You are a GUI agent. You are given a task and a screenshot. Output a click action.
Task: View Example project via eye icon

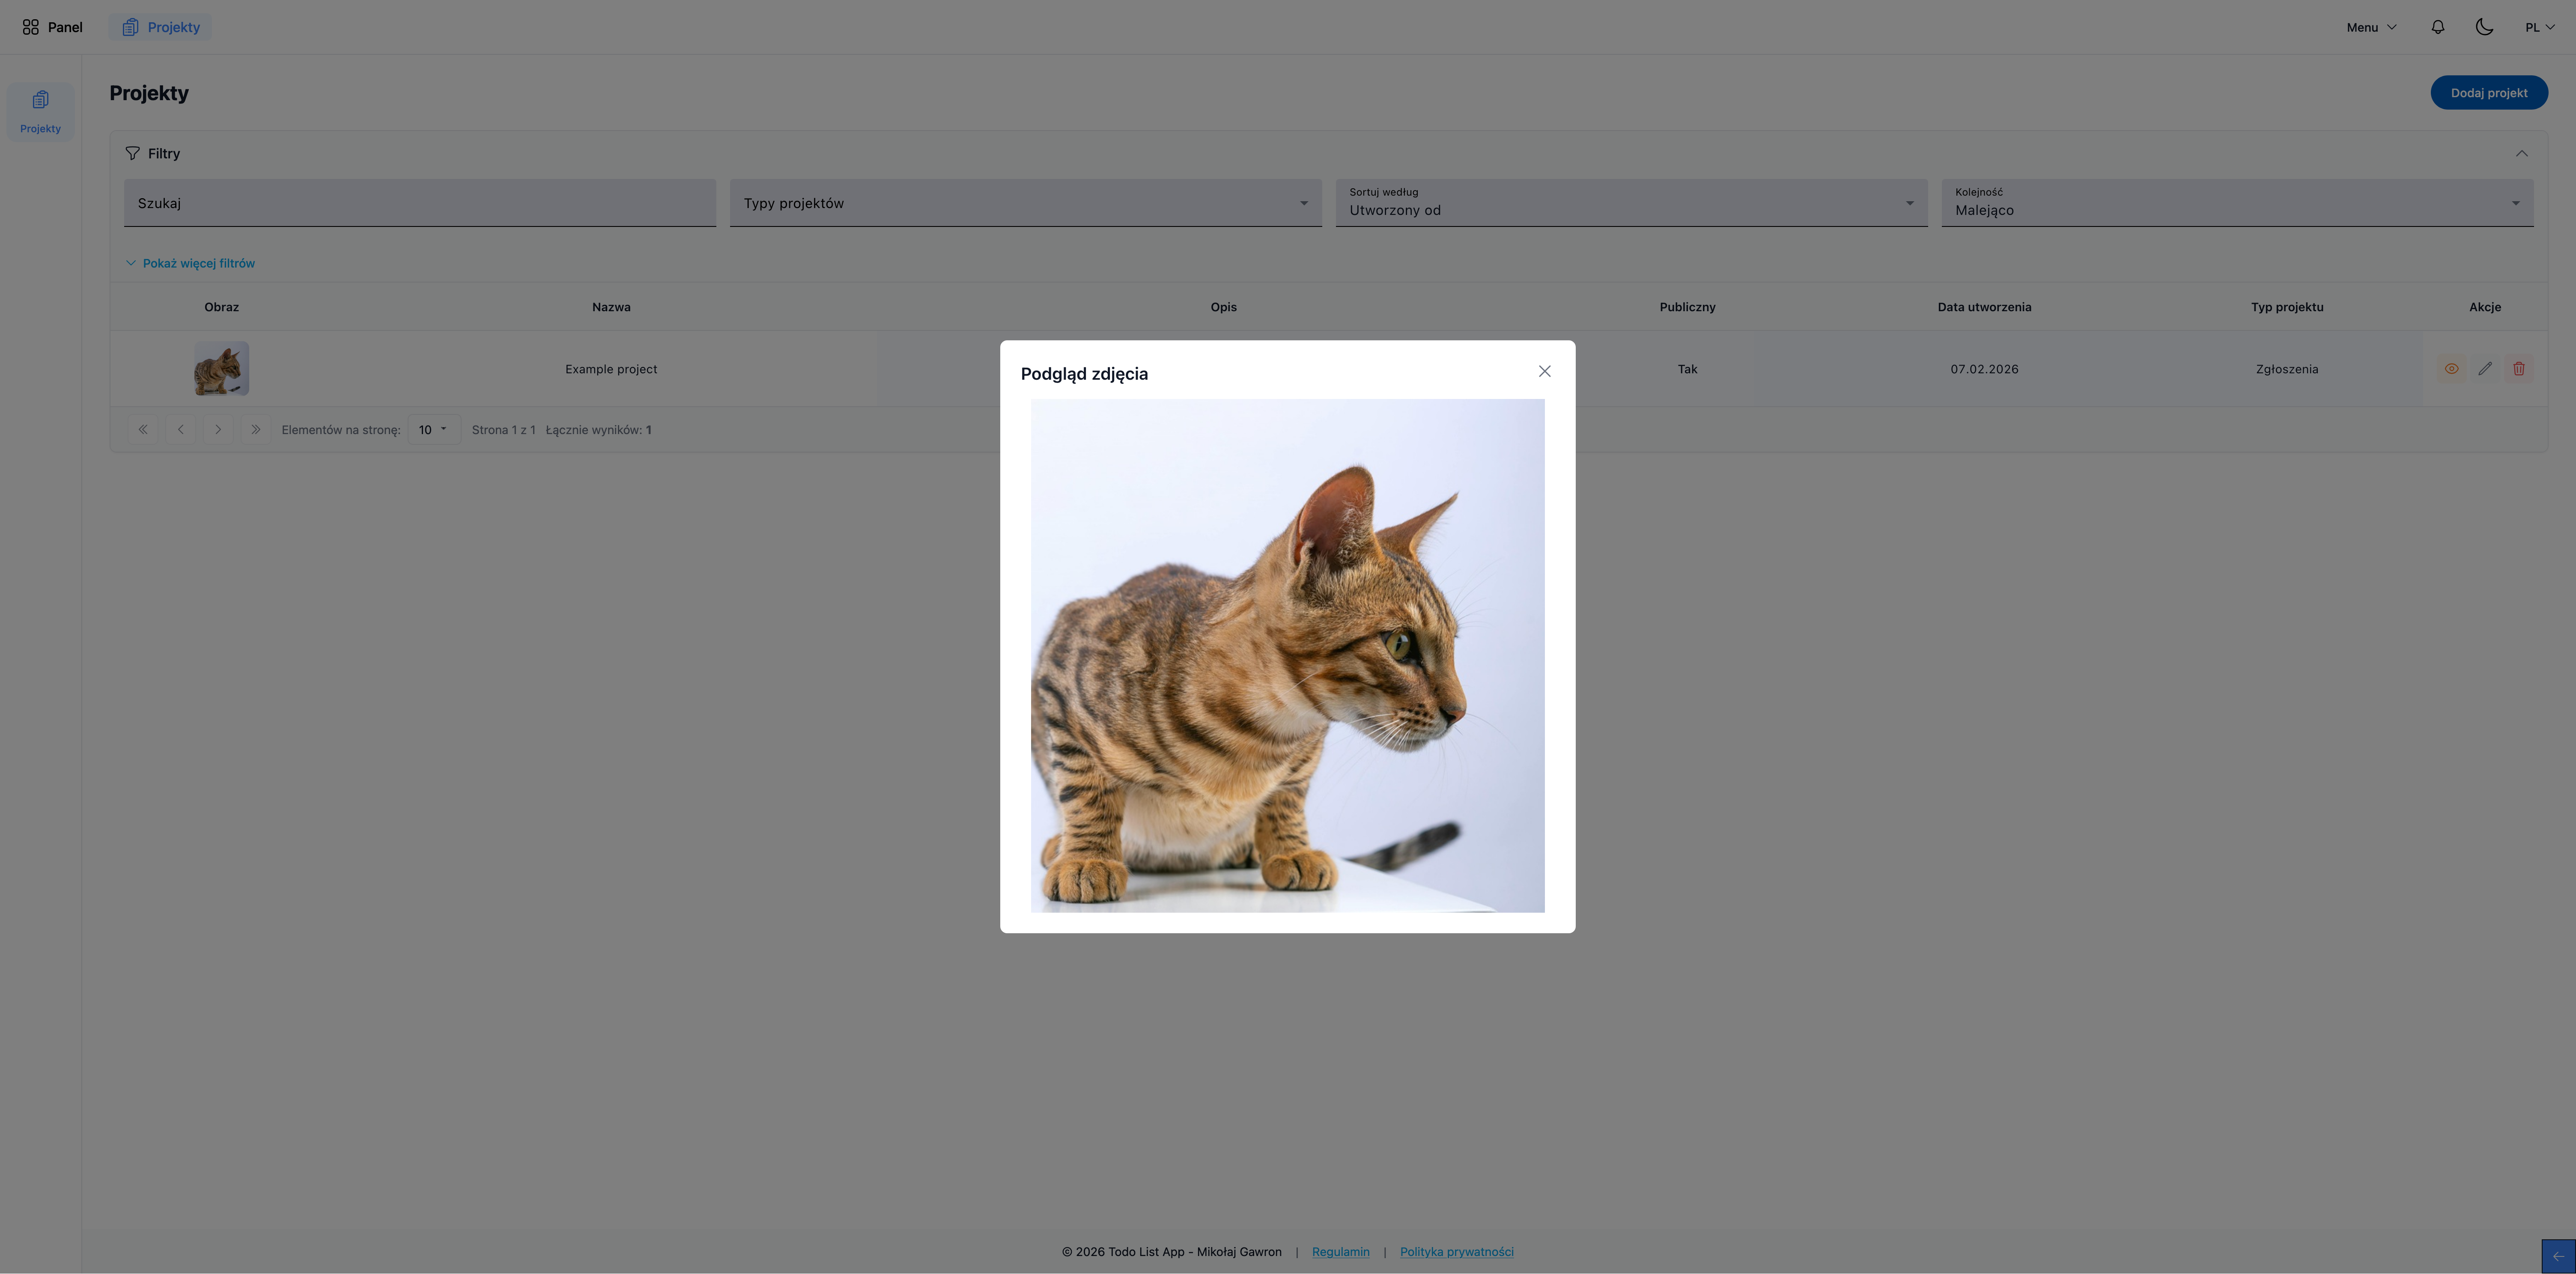[x=2451, y=369]
